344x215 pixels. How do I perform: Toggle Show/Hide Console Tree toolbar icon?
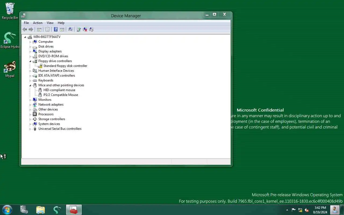(39, 30)
